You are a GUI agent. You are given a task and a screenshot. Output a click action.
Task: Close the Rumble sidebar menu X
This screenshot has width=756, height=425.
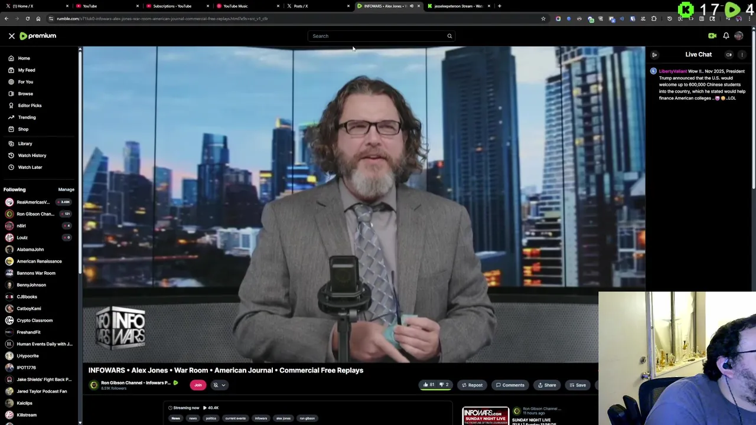tap(11, 36)
